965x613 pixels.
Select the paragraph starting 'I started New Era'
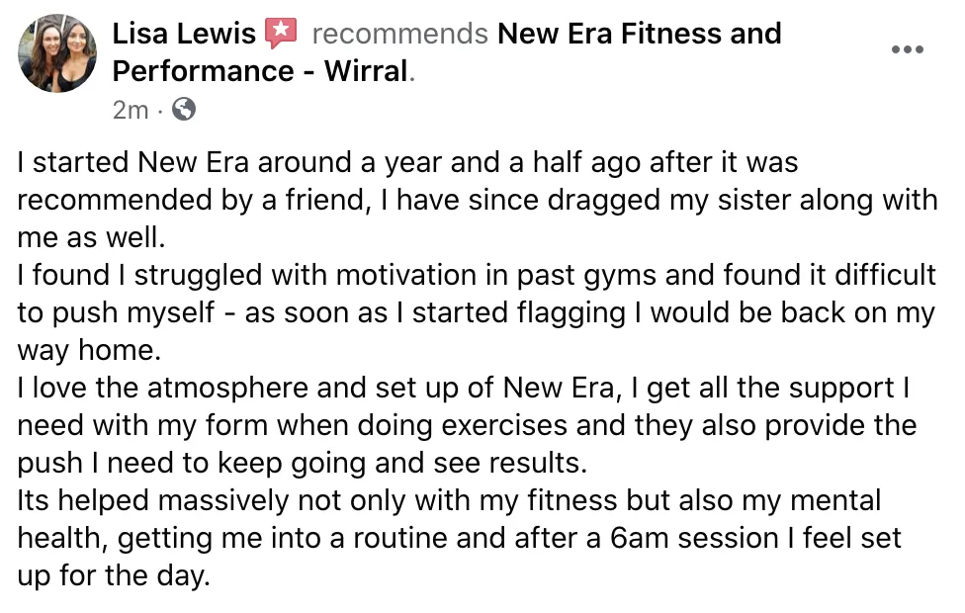coord(478,200)
